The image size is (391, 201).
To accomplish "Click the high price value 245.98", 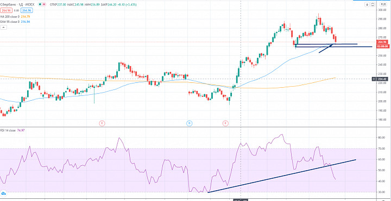I will [79, 4].
